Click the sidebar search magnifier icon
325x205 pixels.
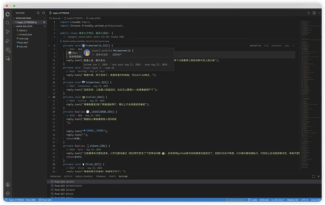tap(38, 13)
